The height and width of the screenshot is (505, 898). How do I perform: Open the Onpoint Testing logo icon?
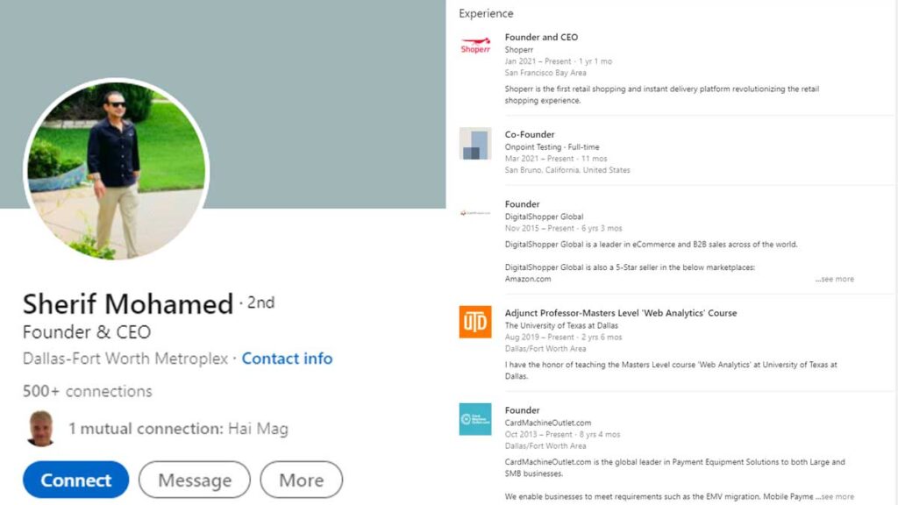pyautogui.click(x=475, y=143)
